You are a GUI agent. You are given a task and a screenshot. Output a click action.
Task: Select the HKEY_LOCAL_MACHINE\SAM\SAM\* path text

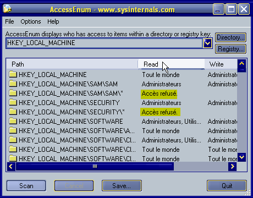[71, 94]
